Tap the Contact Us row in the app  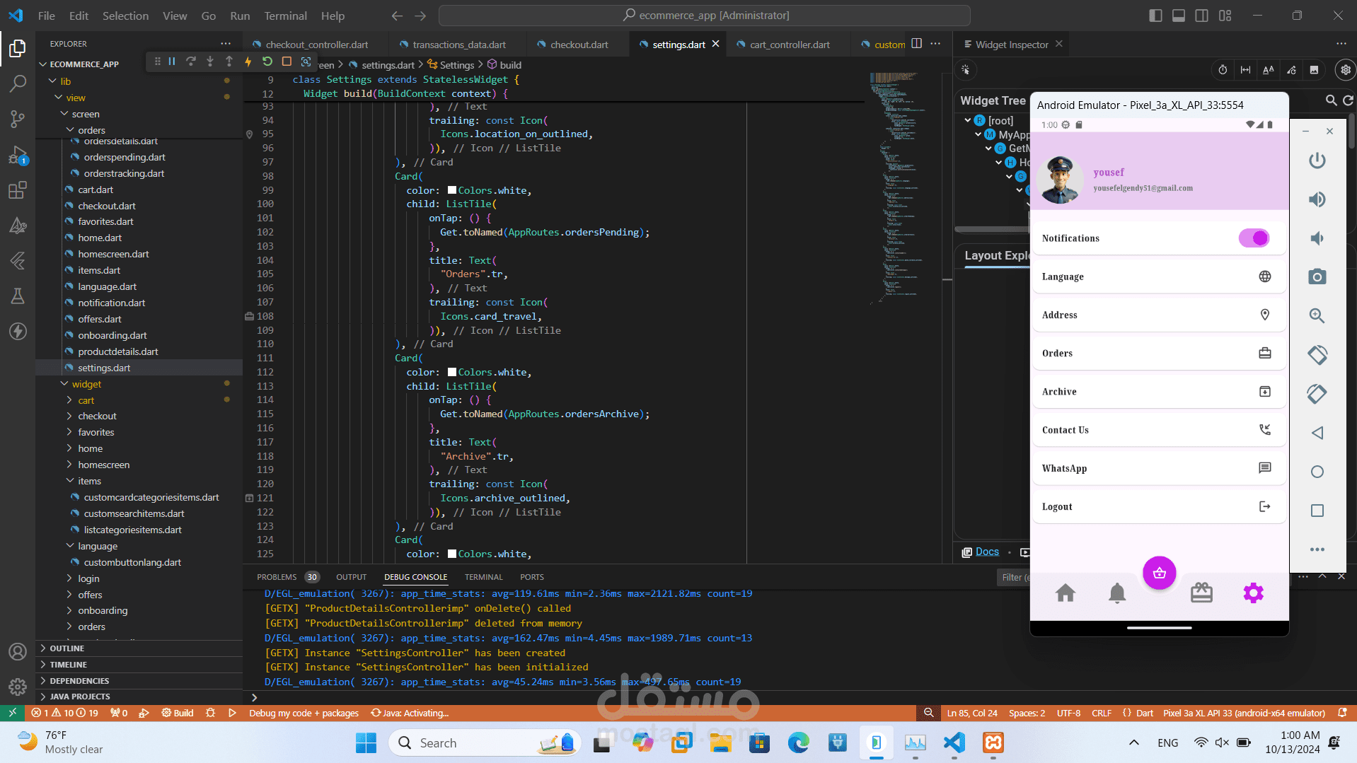pos(1159,430)
